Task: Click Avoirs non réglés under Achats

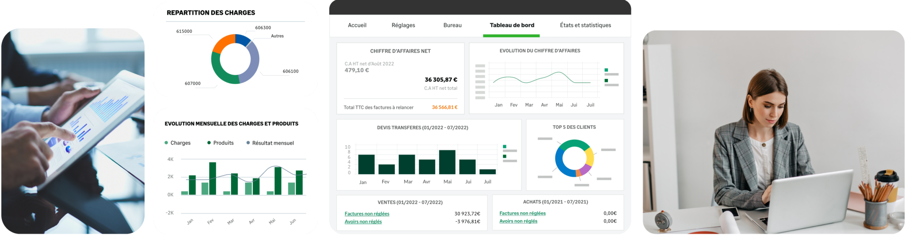Action: pyautogui.click(x=518, y=221)
